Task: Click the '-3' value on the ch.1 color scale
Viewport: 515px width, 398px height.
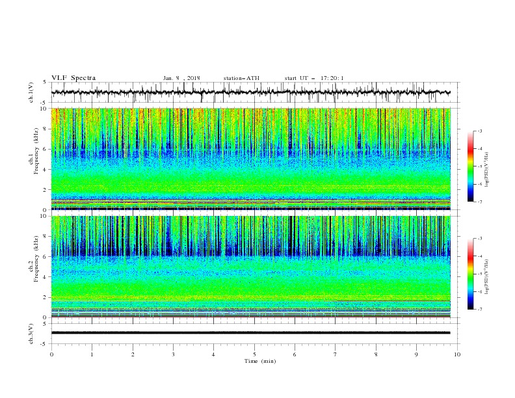Action: click(479, 131)
